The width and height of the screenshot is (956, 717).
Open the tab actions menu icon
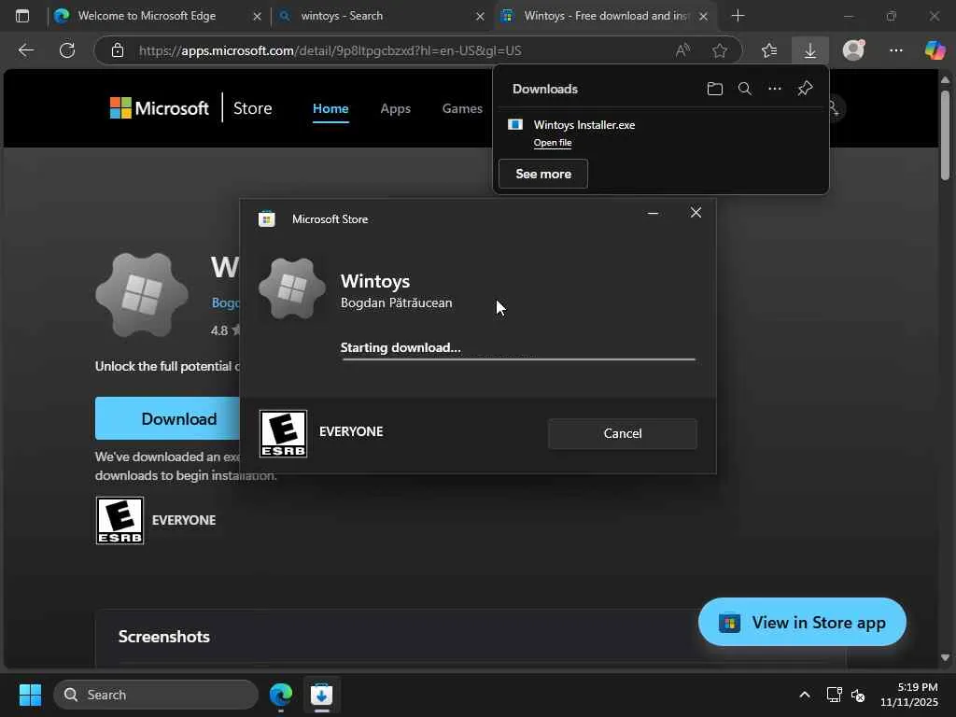[x=22, y=16]
